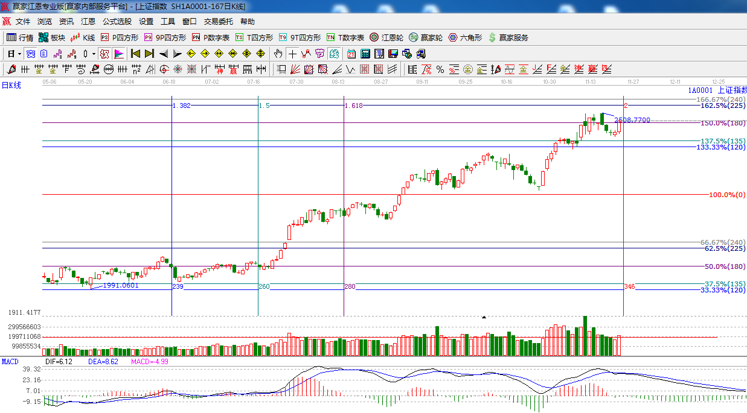
Task: Expand the 日 period dropdown arrow
Action: coord(19,54)
